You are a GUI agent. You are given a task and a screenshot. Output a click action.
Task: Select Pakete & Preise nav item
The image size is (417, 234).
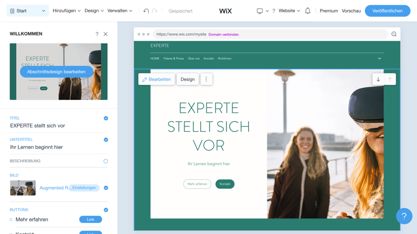click(174, 58)
